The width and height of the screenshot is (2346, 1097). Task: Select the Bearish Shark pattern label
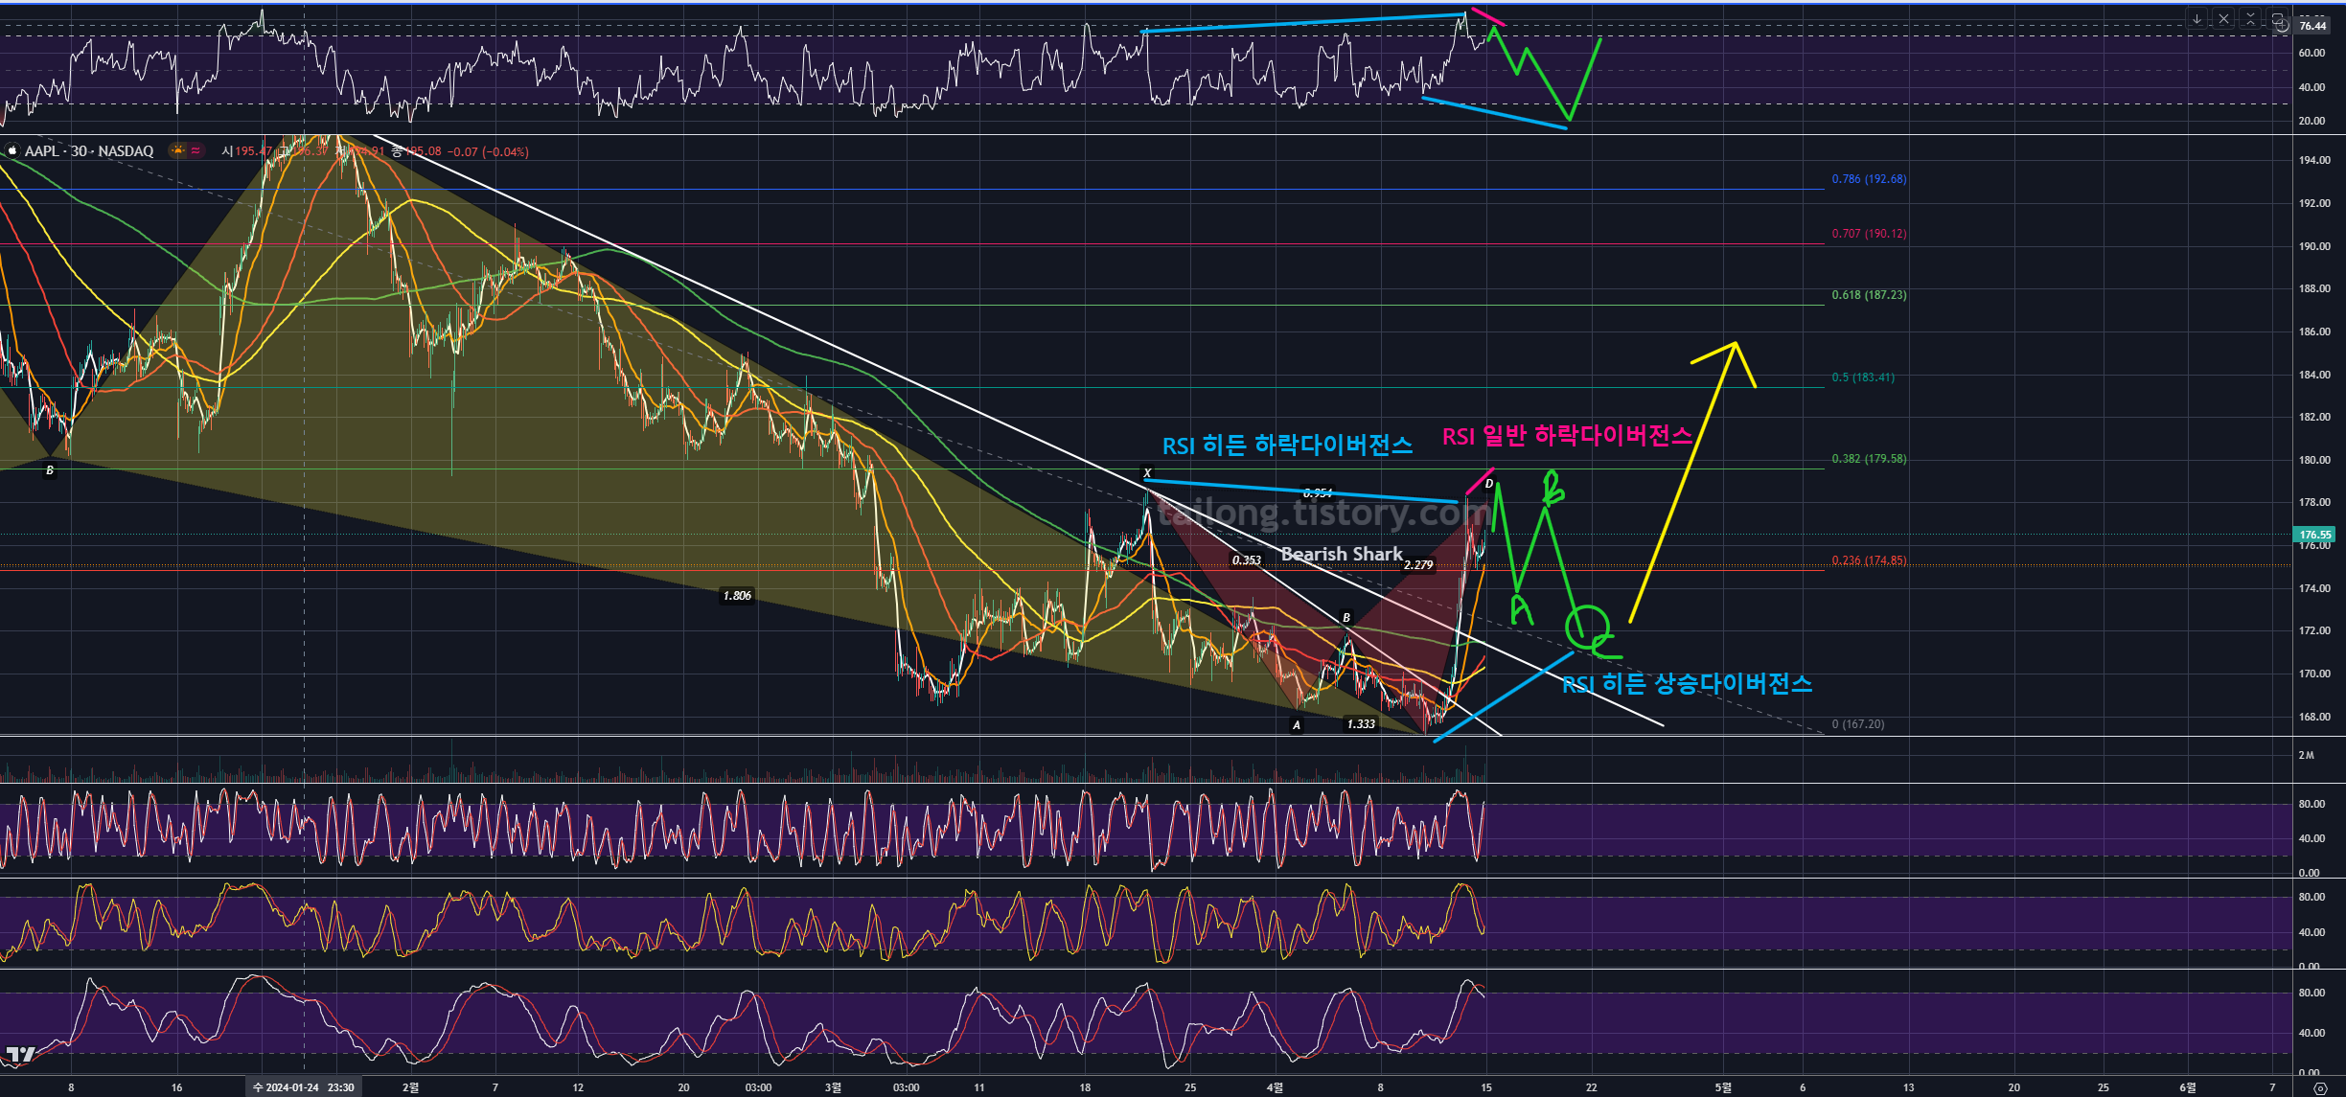pyautogui.click(x=1341, y=554)
